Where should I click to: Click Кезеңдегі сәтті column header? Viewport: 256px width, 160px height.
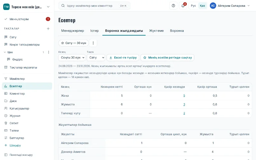131,134
